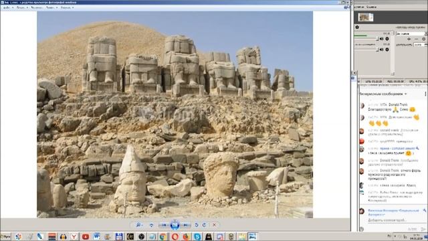Screen dimensions: 428x241
Task: Rotate the photo clockwise
Action: (x=204, y=225)
